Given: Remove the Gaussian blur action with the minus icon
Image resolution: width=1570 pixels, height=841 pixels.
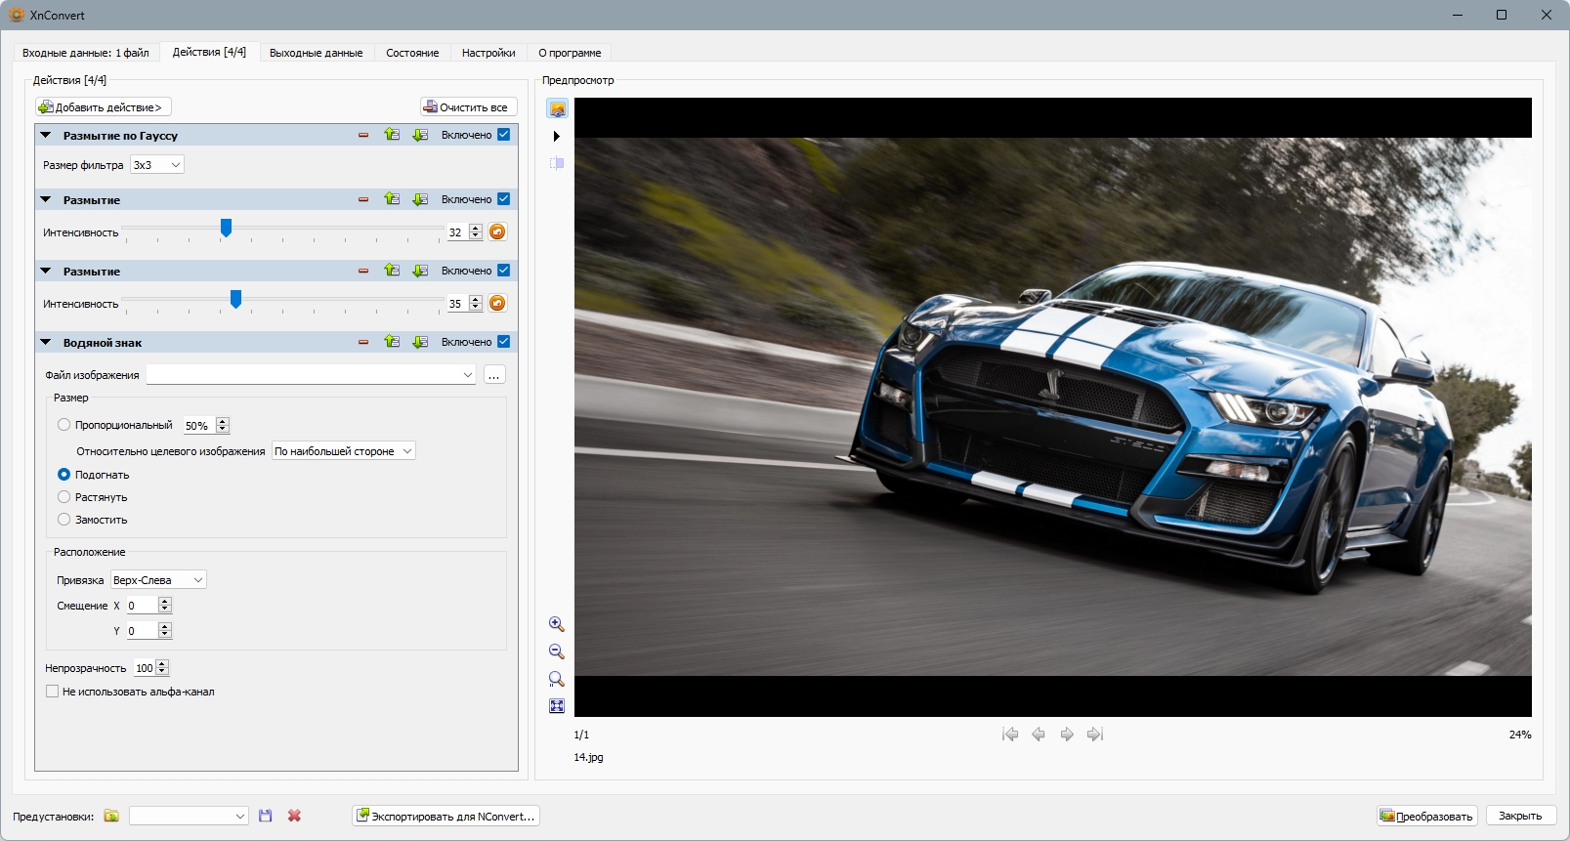Looking at the screenshot, I should (x=363, y=136).
